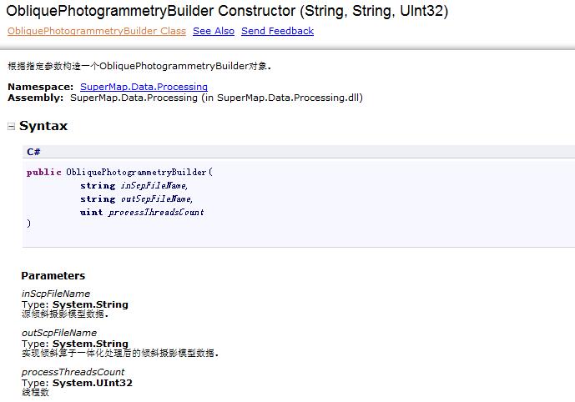Collapse the Syntax section toggle
This screenshot has height=402, width=575.
[x=12, y=127]
